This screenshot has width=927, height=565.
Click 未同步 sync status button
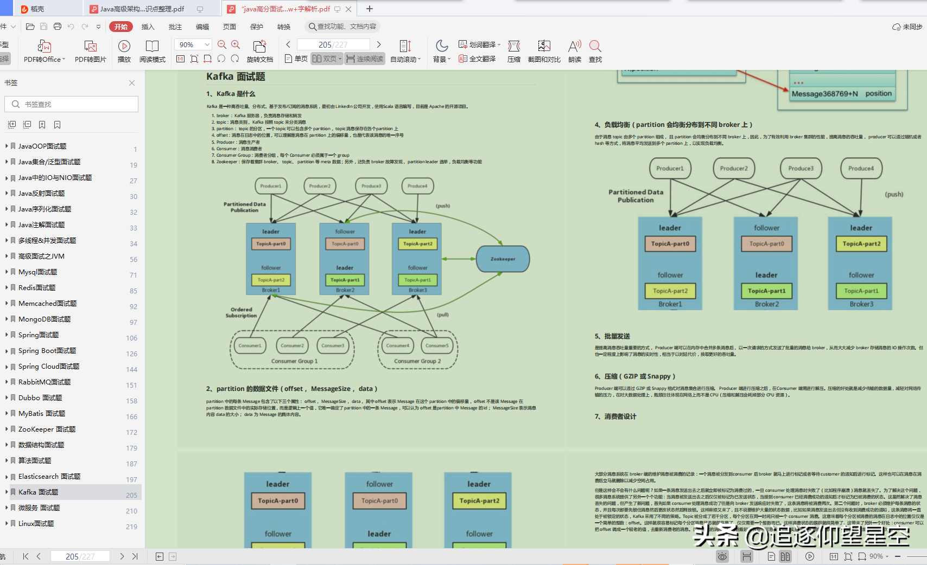click(907, 27)
